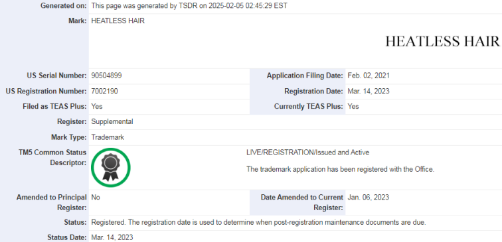The image size is (502, 242).
Task: Select the US Registration Number 7002190
Action: pyautogui.click(x=104, y=91)
